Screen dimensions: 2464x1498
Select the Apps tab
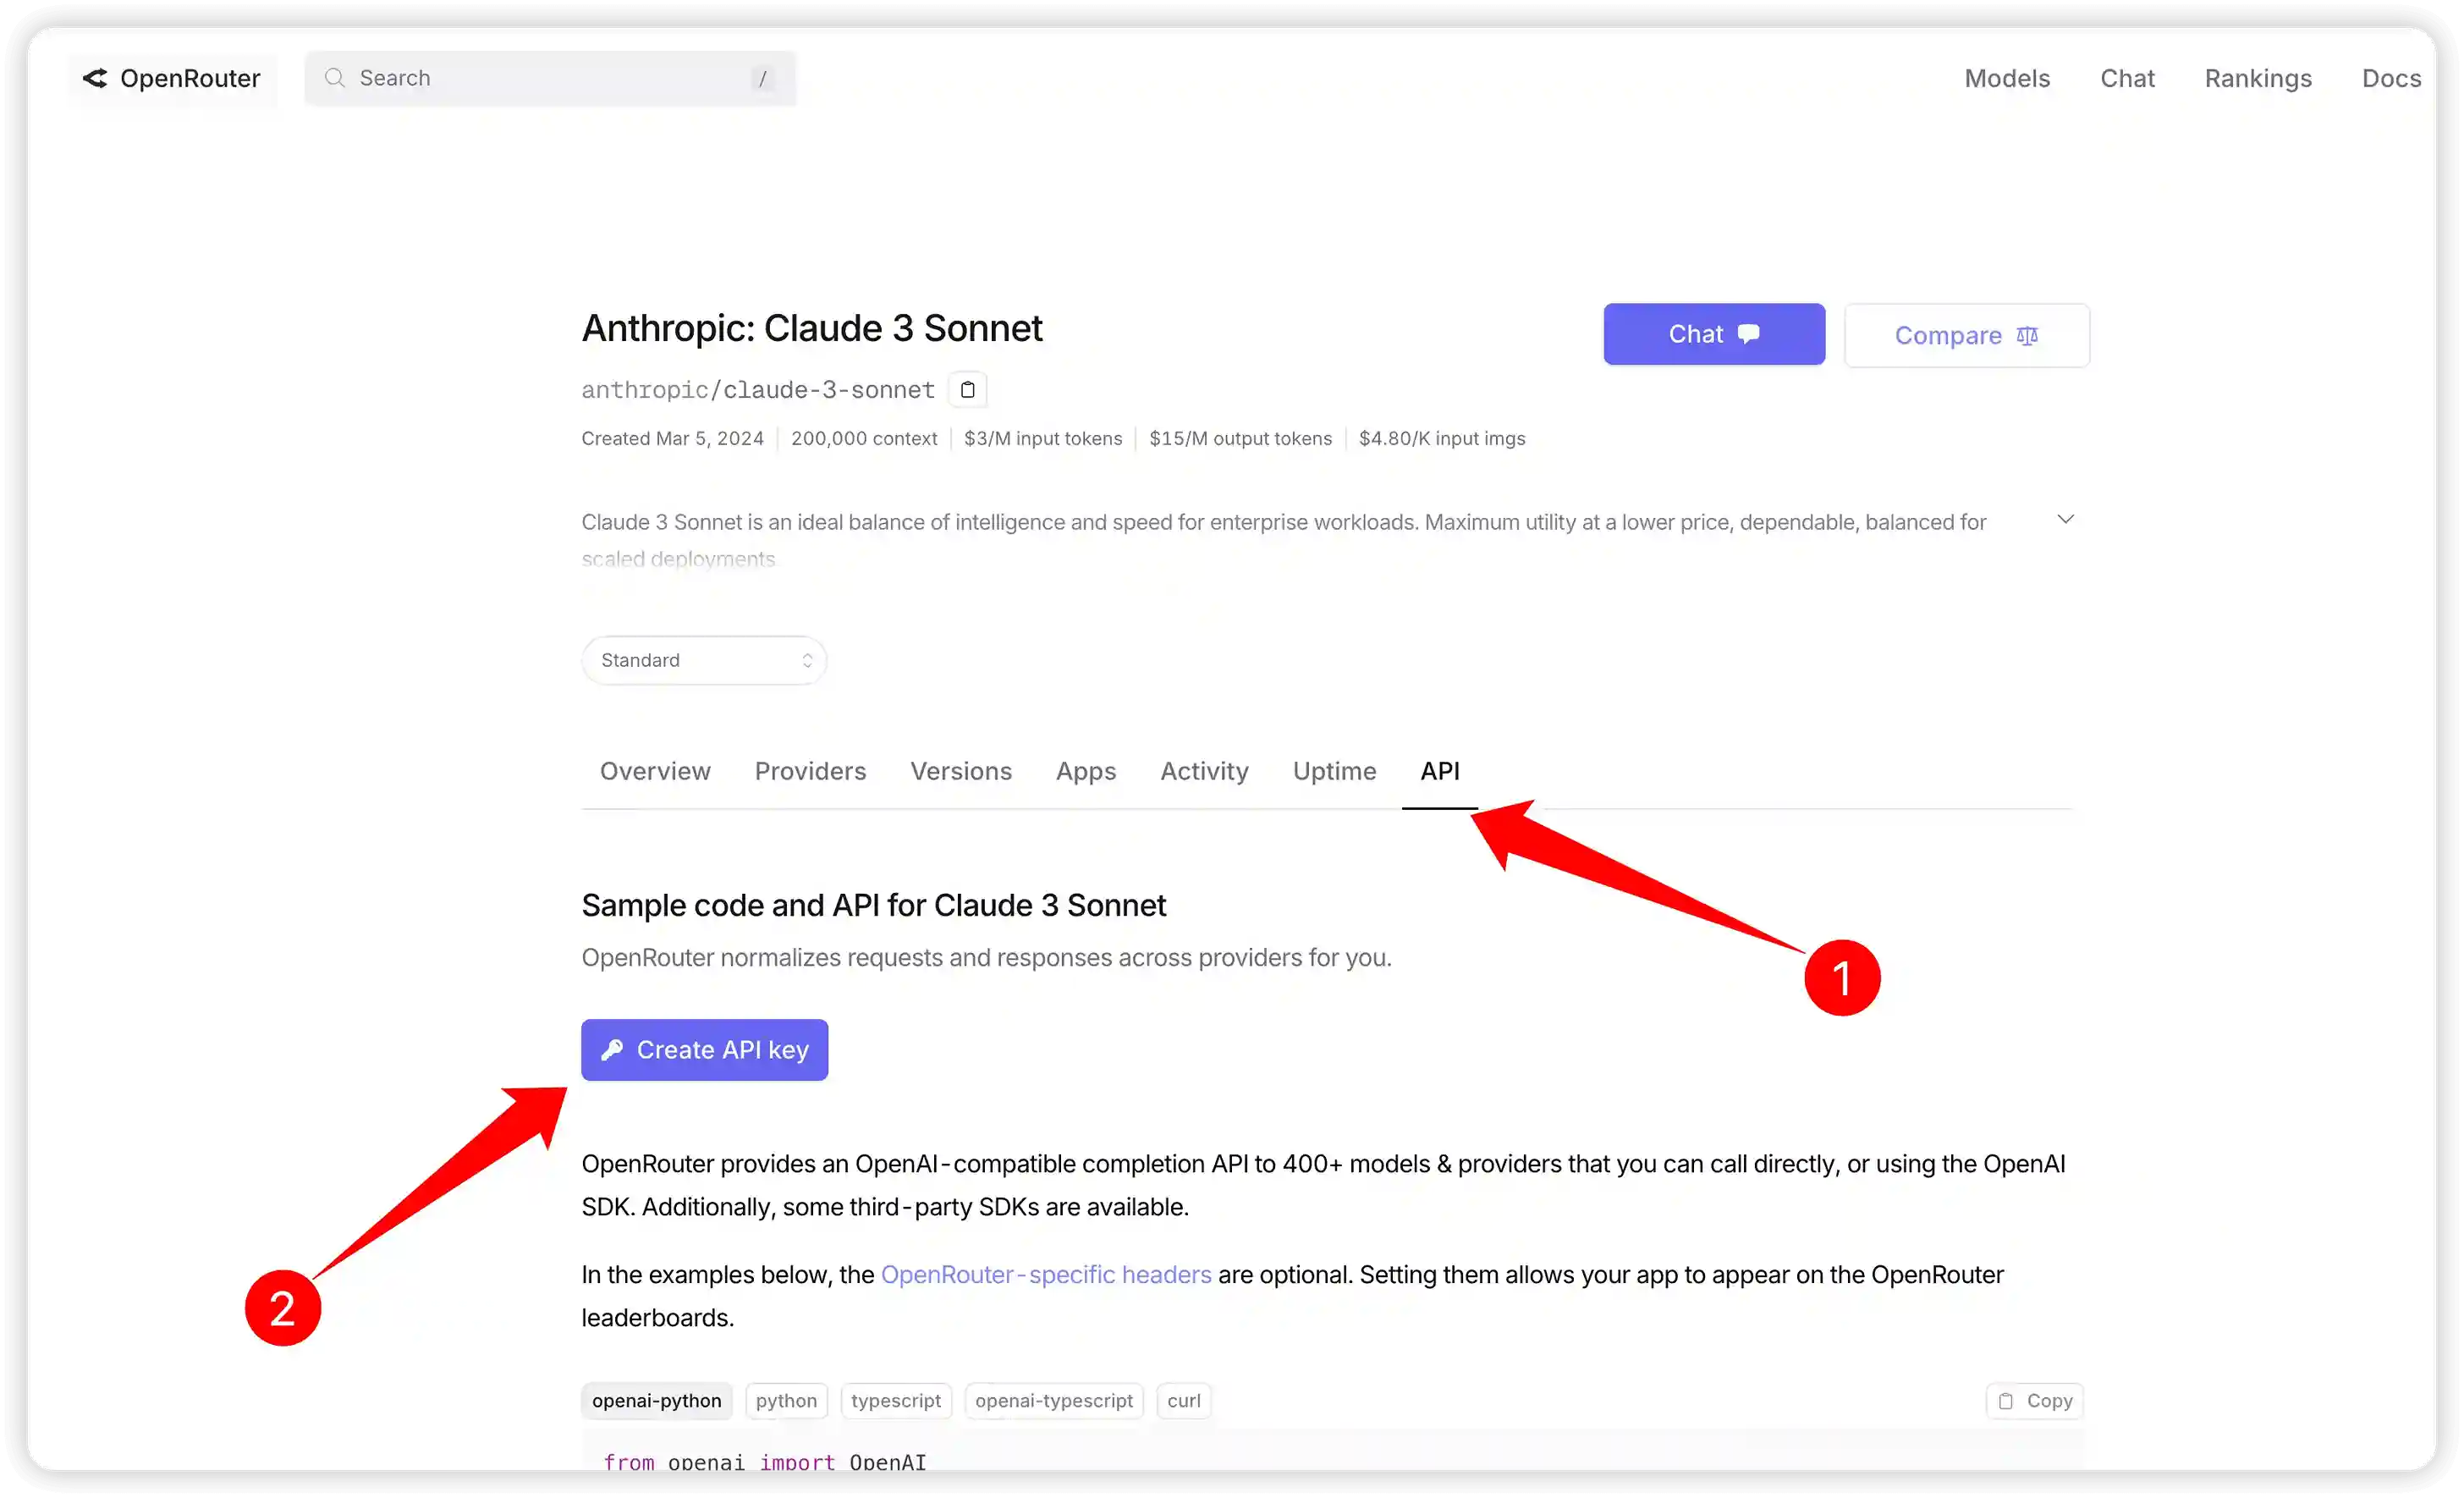(1086, 771)
